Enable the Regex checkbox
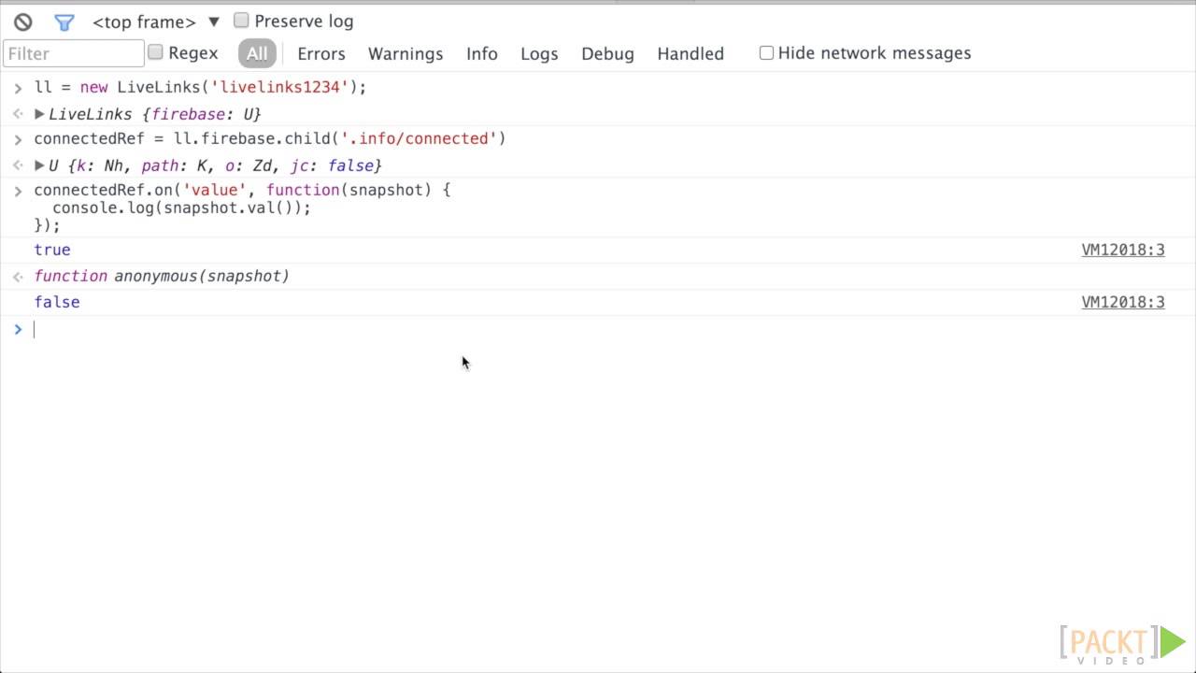Image resolution: width=1196 pixels, height=673 pixels. click(155, 52)
